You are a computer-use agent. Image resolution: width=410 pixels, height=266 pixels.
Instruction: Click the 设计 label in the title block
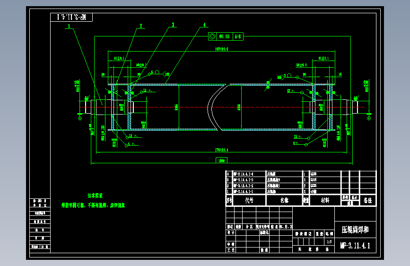231,232
